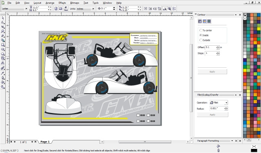
Task: Click the page width 11.0 field
Action: pos(40,7)
